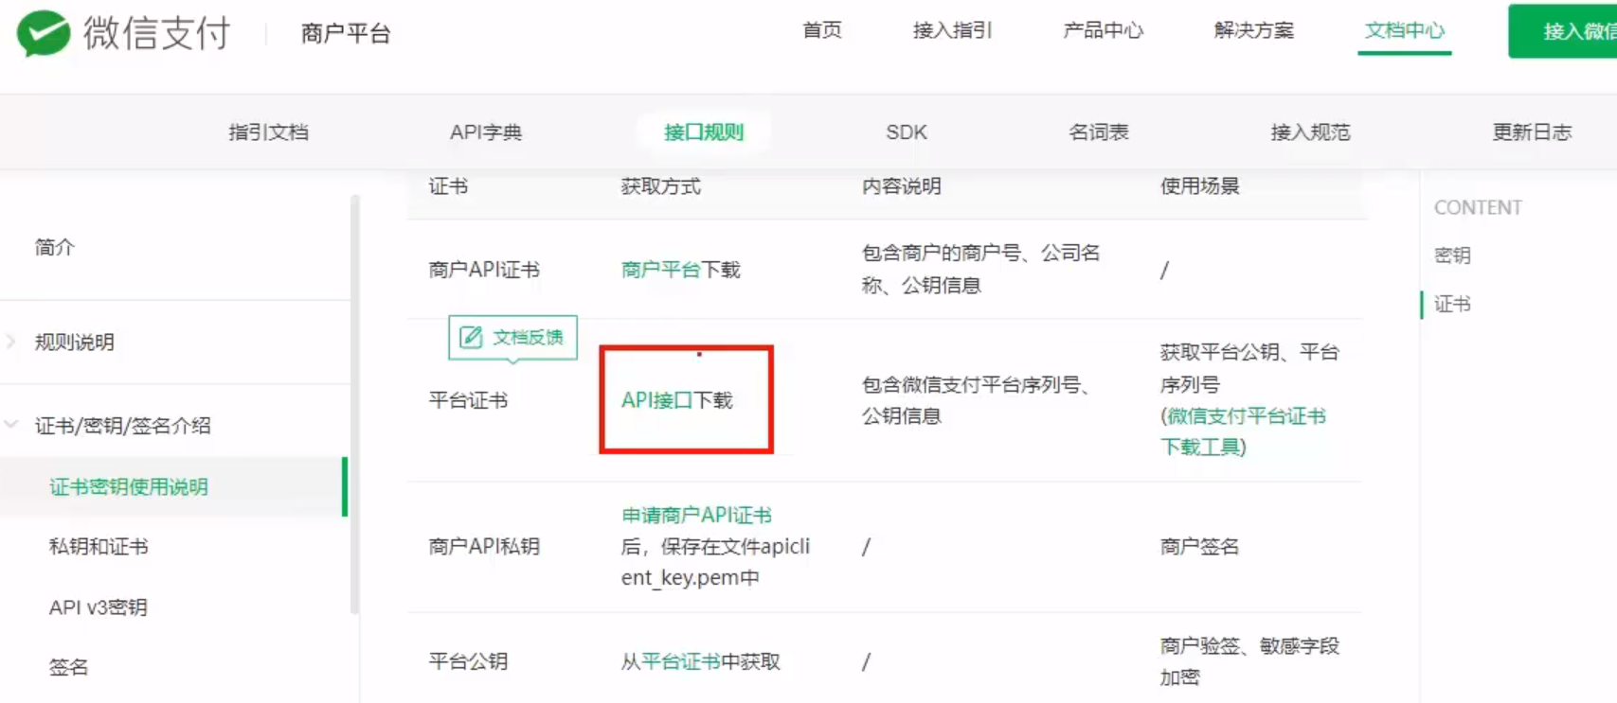
Task: Click the 证书 column header
Action: (448, 186)
